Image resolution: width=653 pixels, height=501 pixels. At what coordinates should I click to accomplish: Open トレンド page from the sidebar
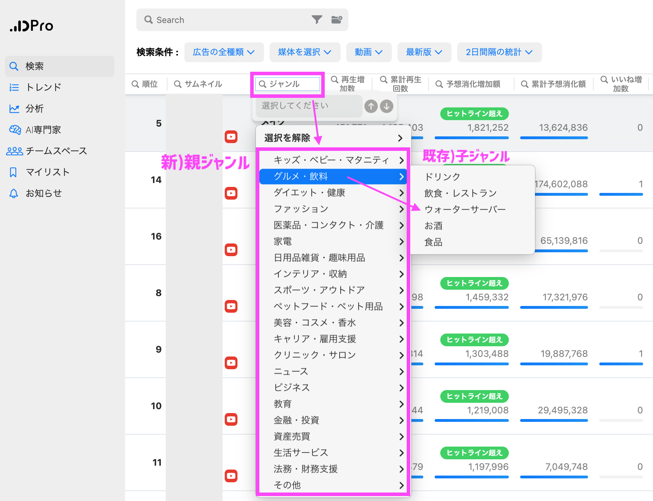(43, 87)
